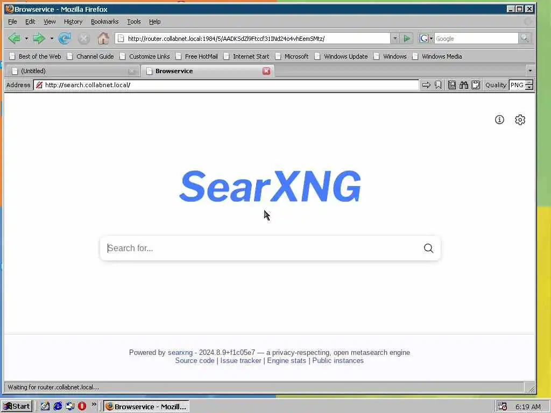Open Best of the Web bookmark
The image size is (551, 413).
pos(35,56)
